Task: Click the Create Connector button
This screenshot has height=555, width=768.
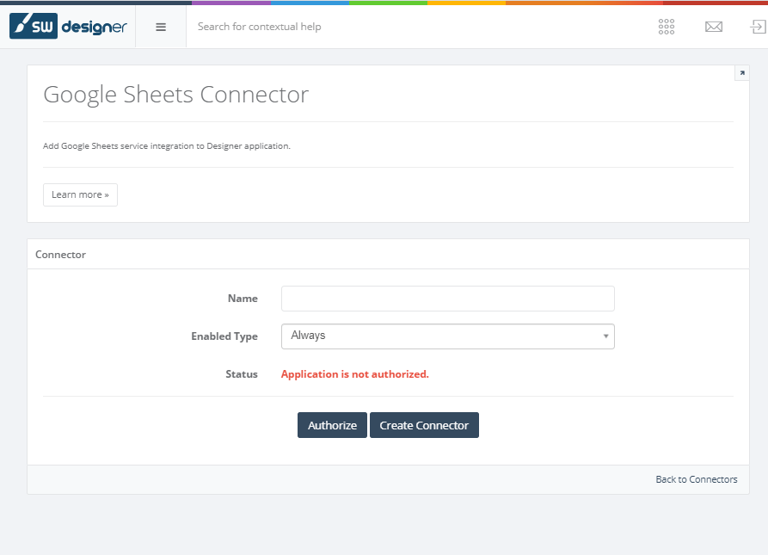Action: tap(424, 425)
